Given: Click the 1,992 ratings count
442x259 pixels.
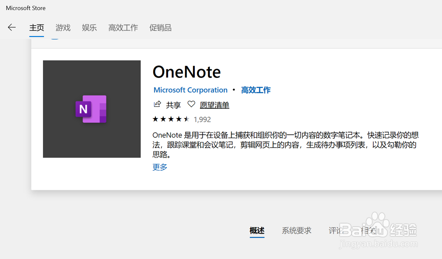Looking at the screenshot, I should click(x=202, y=119).
